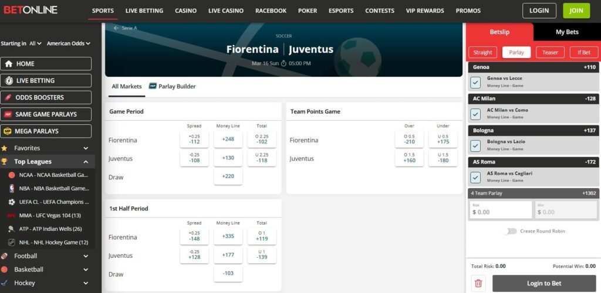Pick 1st half Juventus money line +177
601x293 pixels.
(228, 255)
